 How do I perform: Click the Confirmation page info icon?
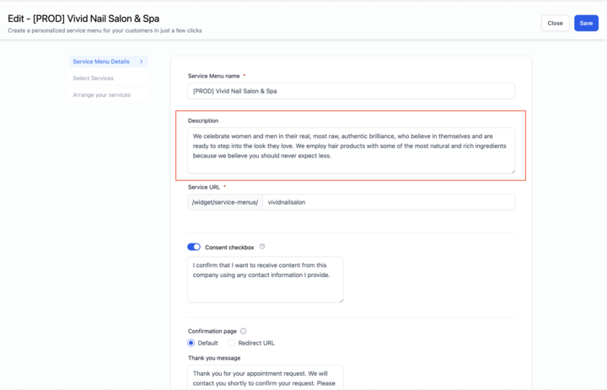click(x=243, y=331)
